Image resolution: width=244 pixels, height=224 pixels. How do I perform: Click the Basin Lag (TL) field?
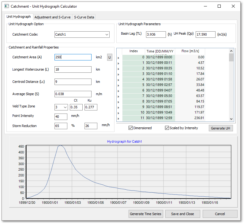156,34
